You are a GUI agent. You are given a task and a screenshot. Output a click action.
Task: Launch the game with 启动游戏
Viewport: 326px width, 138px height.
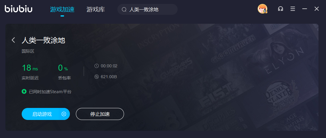42,114
